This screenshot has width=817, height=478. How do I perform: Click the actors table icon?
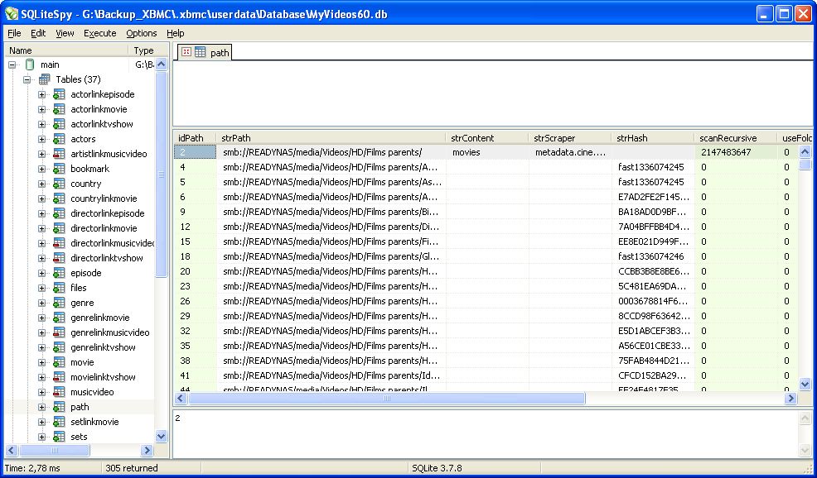[60, 139]
